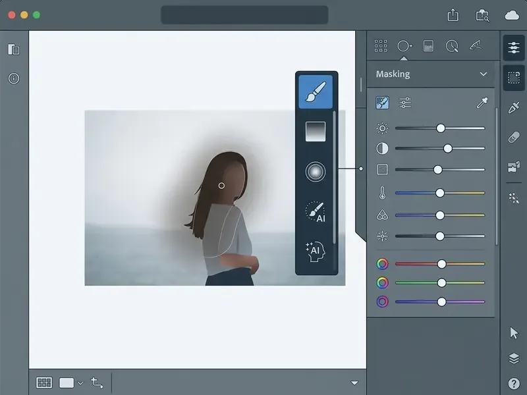Adjust the contrast half-circle slider handle

click(448, 149)
